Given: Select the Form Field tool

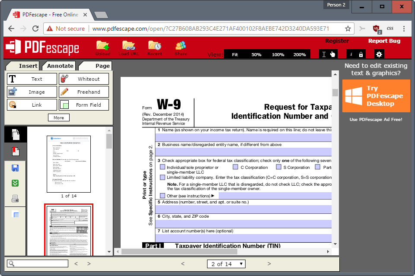Looking at the screenshot, I should (84, 105).
